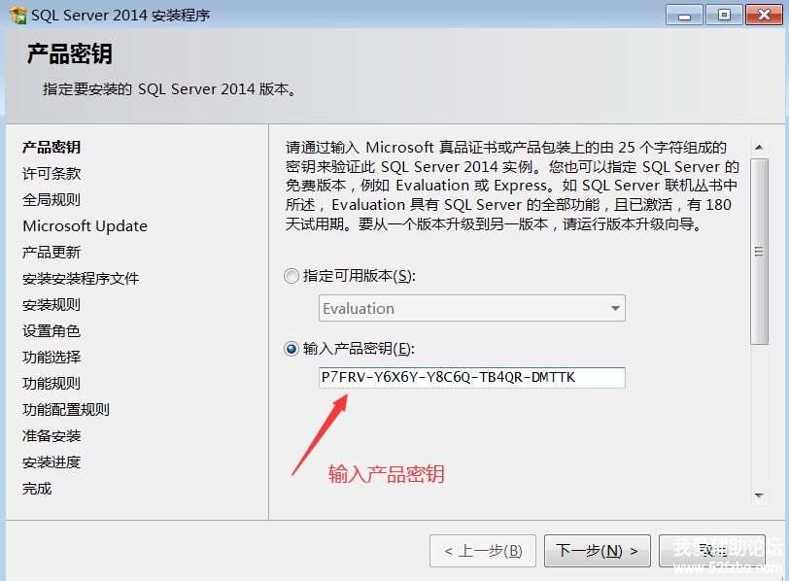Image resolution: width=789 pixels, height=581 pixels.
Task: Click the 取消 button
Action: click(x=712, y=551)
